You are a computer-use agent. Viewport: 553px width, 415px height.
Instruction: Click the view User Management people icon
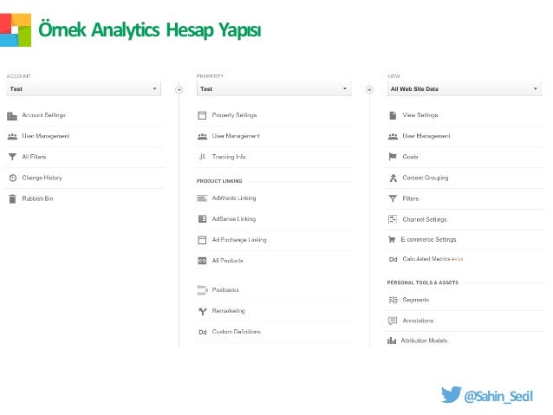click(x=393, y=136)
